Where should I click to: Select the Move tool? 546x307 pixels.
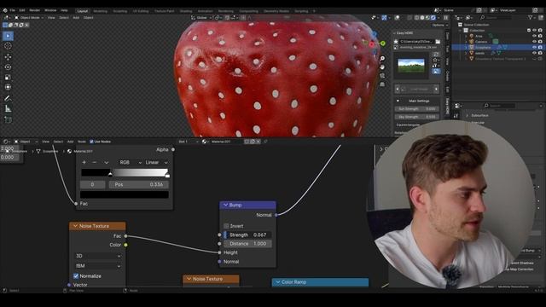[8, 57]
